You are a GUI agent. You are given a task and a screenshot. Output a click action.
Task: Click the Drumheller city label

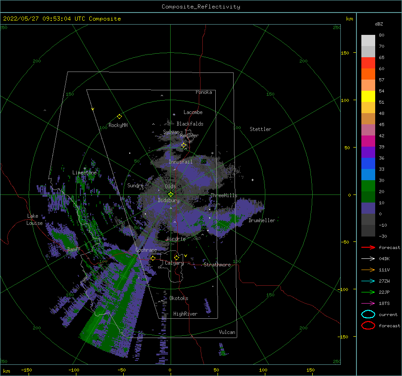click(262, 220)
